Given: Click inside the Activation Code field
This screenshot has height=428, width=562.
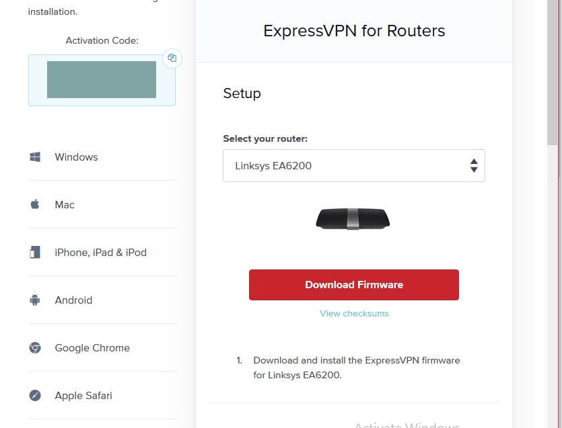Looking at the screenshot, I should 101,79.
